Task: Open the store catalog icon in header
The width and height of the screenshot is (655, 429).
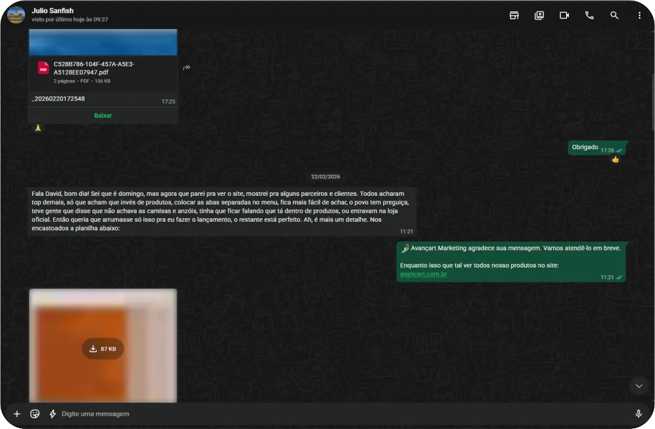Action: point(514,16)
